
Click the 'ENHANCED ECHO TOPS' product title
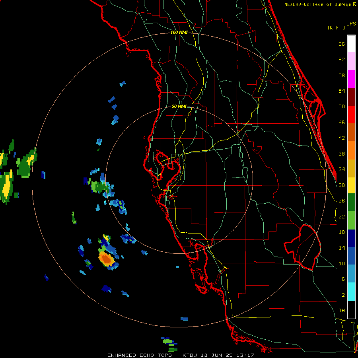(140, 355)
